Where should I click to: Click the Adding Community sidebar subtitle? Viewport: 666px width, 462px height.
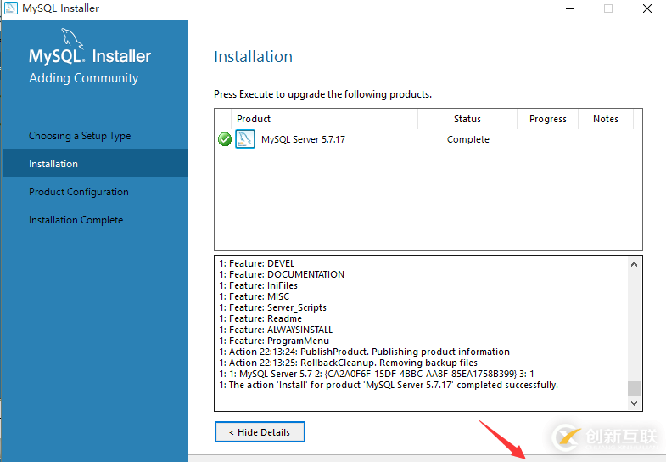point(84,78)
